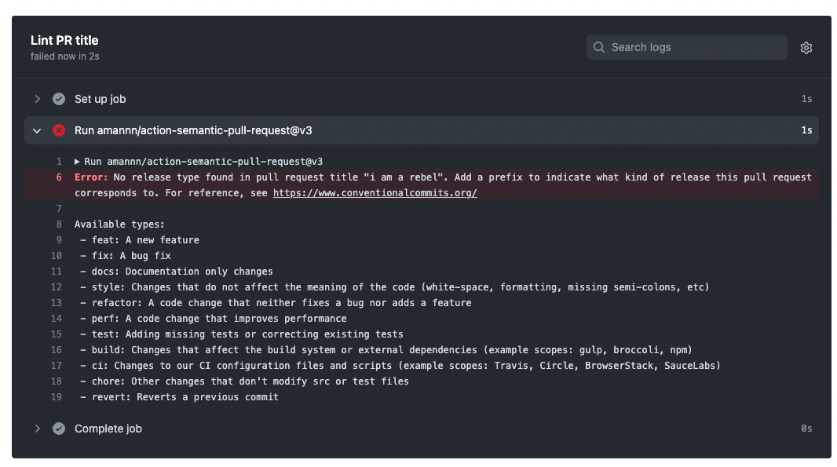Open the log settings gear icon
Image resolution: width=837 pixels, height=467 pixels.
click(x=806, y=48)
